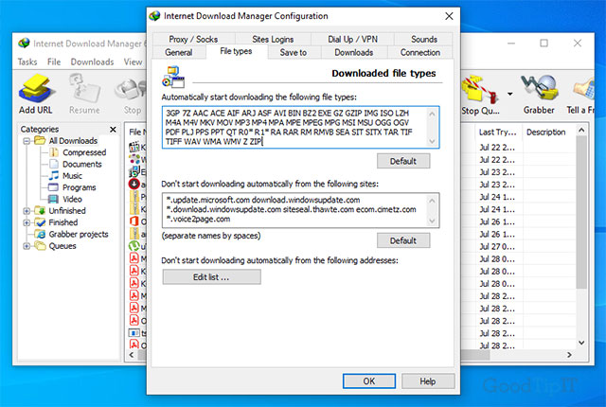Screen dimensions: 606x407
Task: Switch to the Sounds tab
Action: 424,40
